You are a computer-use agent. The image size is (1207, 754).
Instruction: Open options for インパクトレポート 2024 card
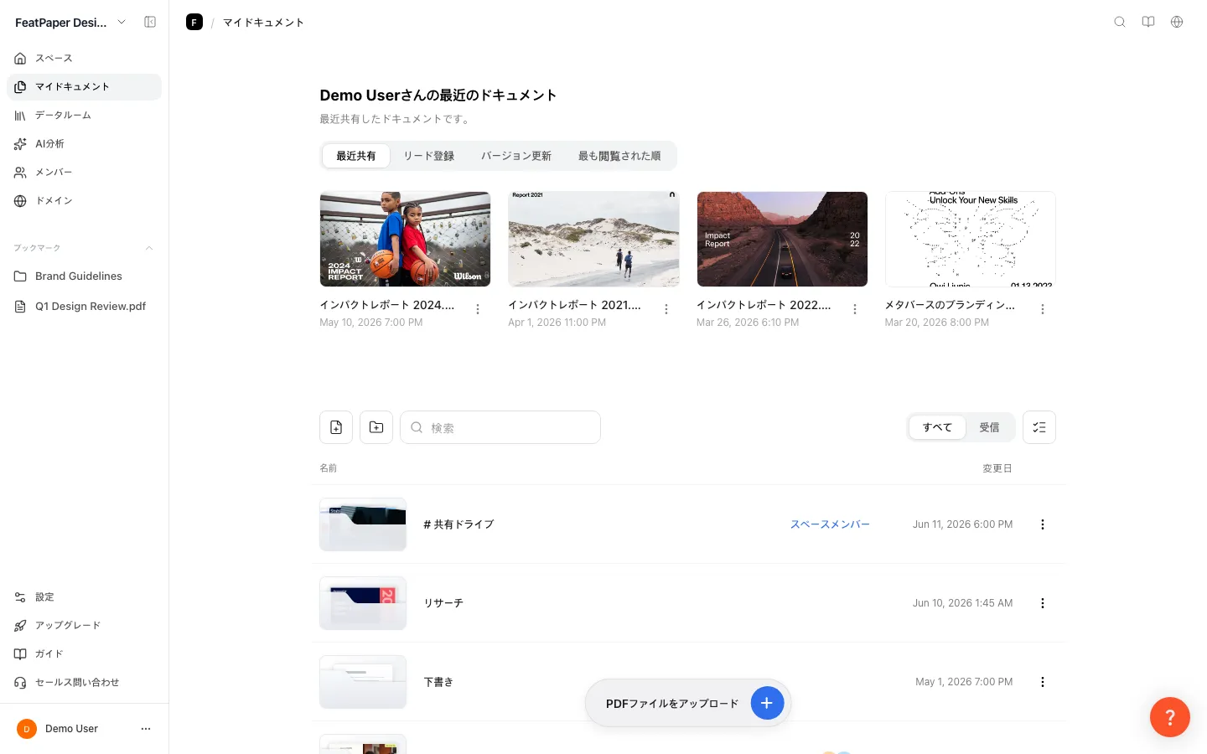coord(478,310)
